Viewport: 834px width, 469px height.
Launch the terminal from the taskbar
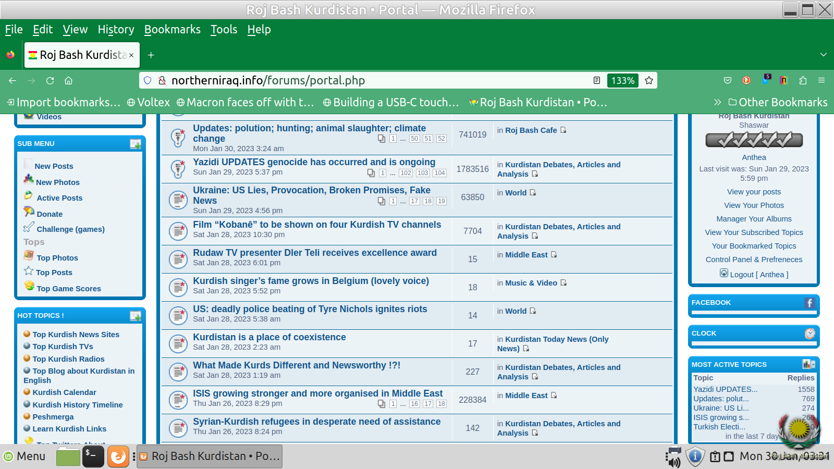[93, 456]
